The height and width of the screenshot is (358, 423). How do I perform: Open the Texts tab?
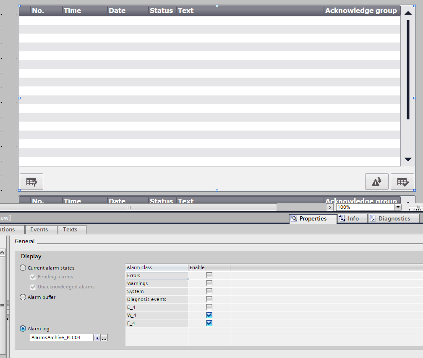(72, 230)
